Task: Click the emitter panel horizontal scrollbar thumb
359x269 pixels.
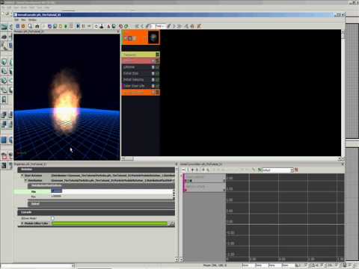Action: click(x=129, y=158)
